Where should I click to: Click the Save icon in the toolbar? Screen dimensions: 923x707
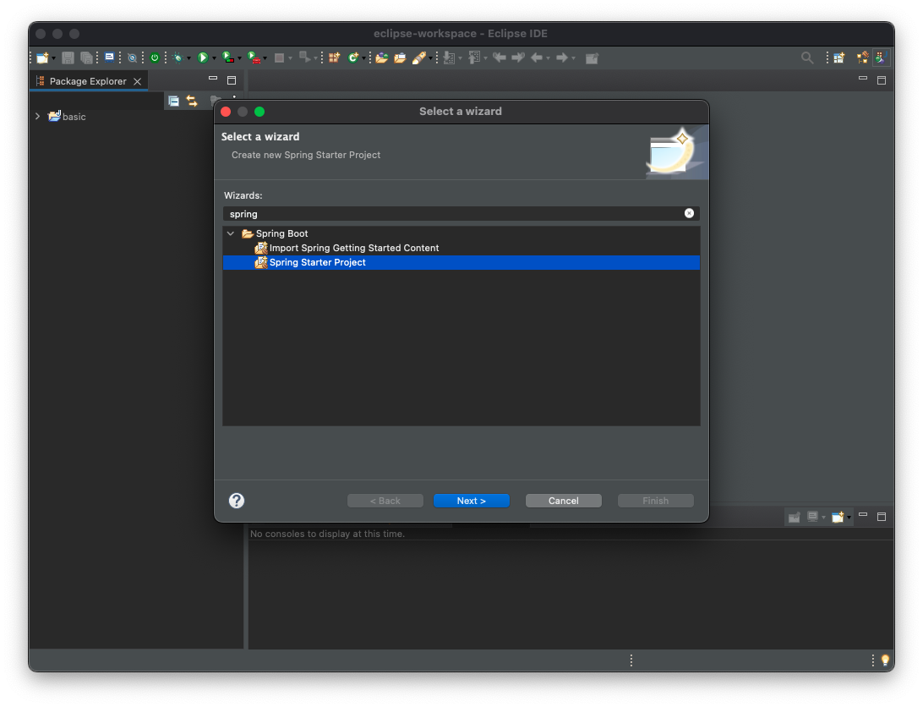68,58
